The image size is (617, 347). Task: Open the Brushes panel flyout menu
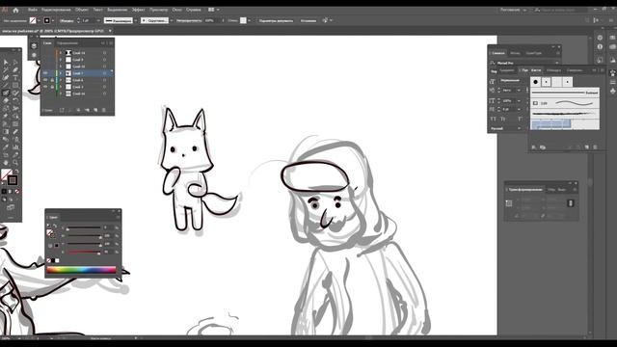pos(603,70)
